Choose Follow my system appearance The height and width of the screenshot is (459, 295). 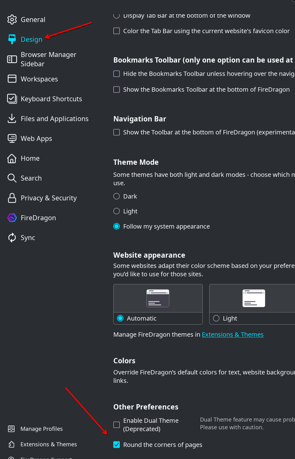[117, 226]
